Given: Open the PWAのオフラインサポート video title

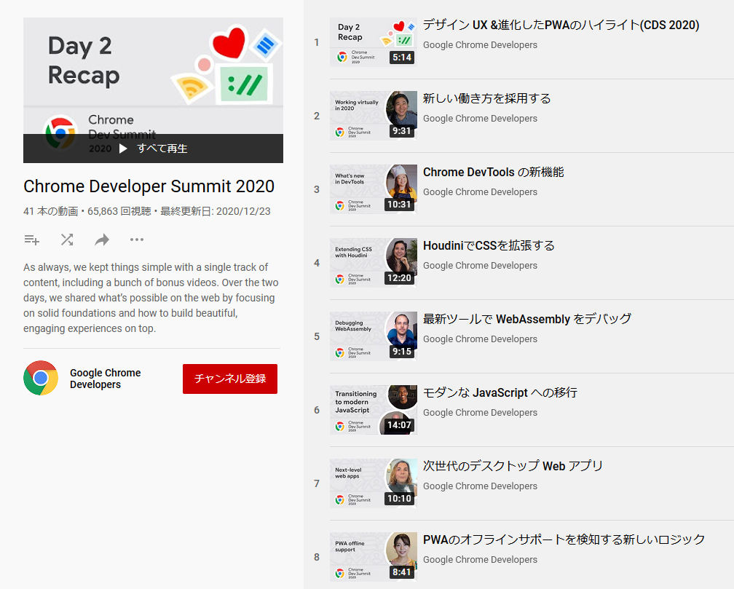Looking at the screenshot, I should 564,539.
